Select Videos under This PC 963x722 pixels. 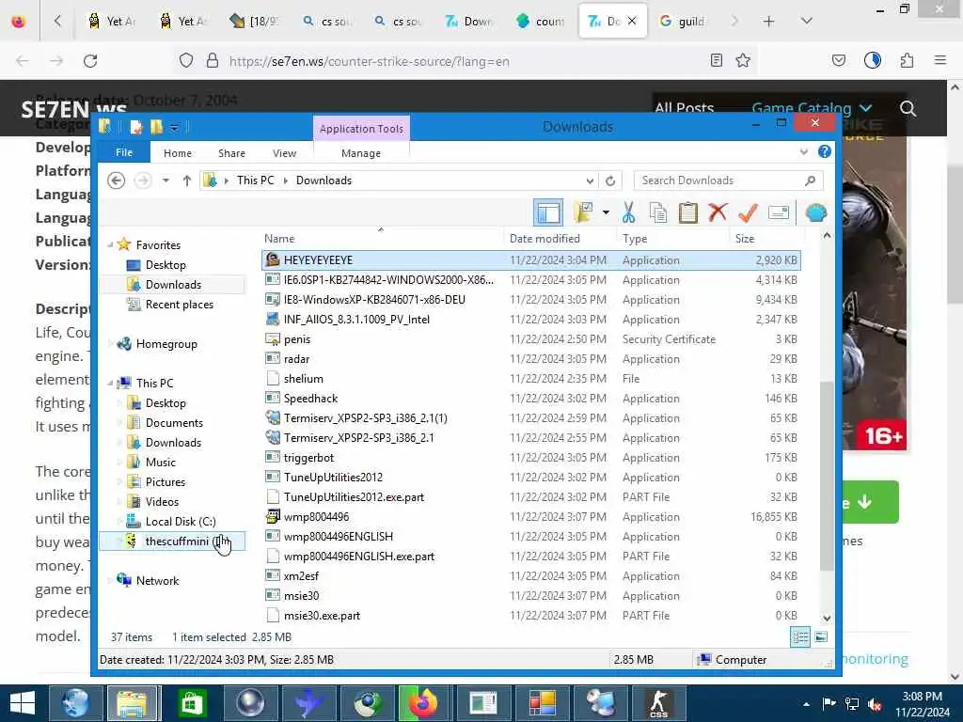tap(162, 502)
